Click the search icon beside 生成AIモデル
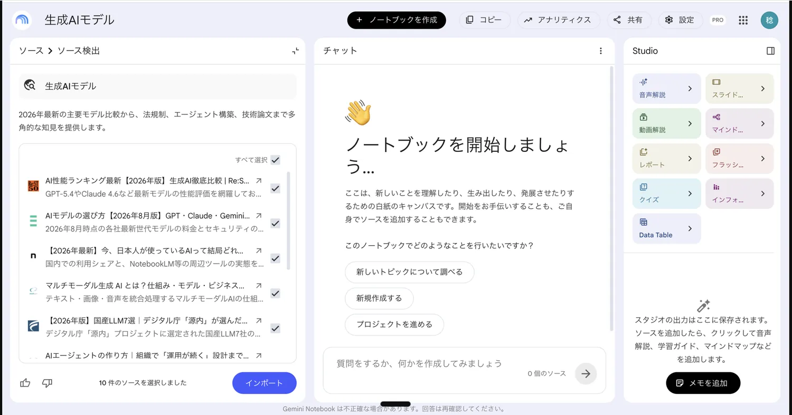Screen dimensions: 792x415 coord(30,85)
